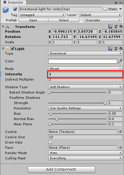Viewport: 124px width, 175px height.
Task: Open Transform component gear settings
Action: [121, 26]
